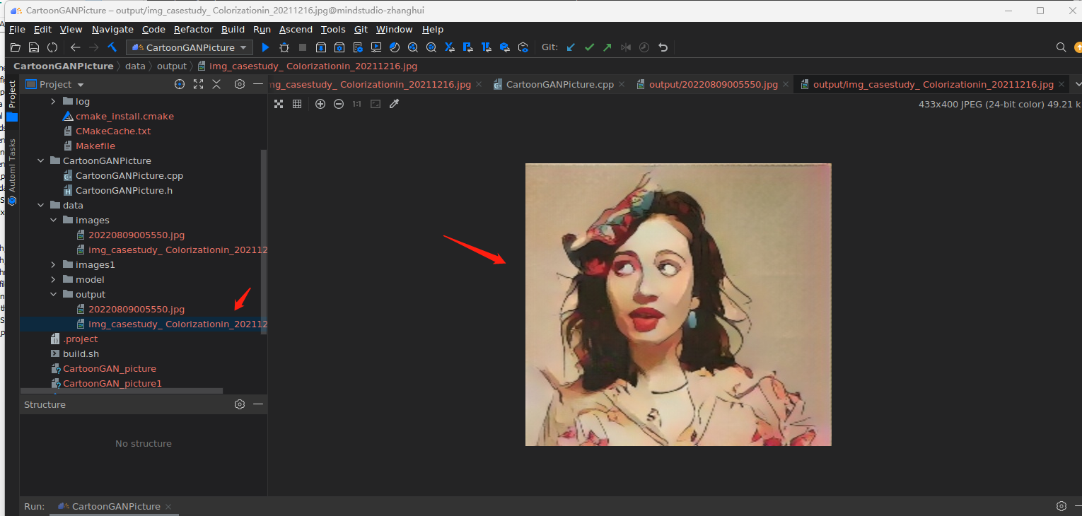
Task: Click the cartoon portrait image preview
Action: point(677,304)
